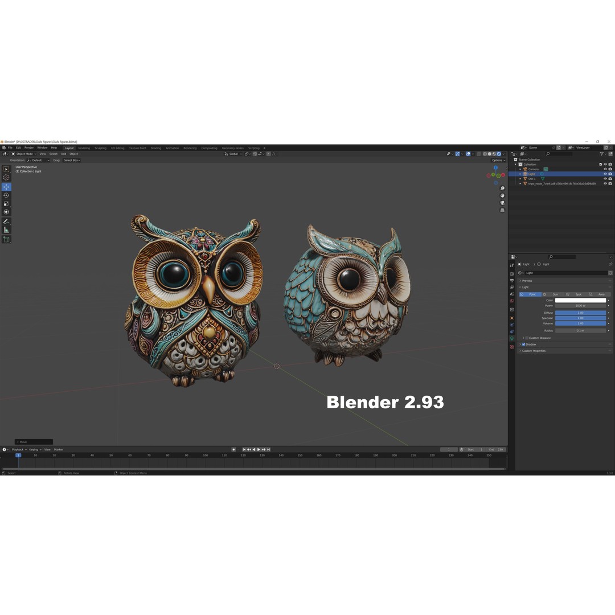Image resolution: width=615 pixels, height=615 pixels.
Task: Enable the Custom Distance checkbox
Action: pos(527,338)
